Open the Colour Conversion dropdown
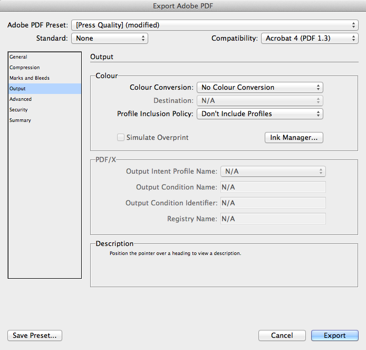Screen dimensions: 366x350 click(260, 88)
